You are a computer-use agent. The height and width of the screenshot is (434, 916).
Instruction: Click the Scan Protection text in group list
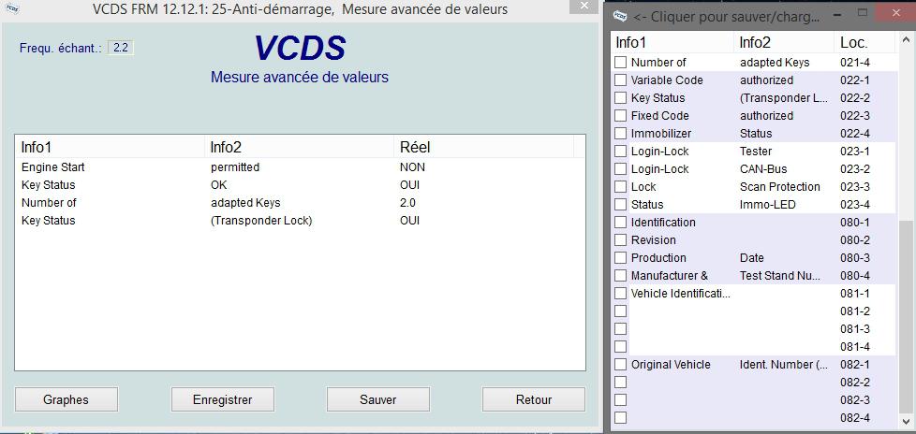point(780,187)
